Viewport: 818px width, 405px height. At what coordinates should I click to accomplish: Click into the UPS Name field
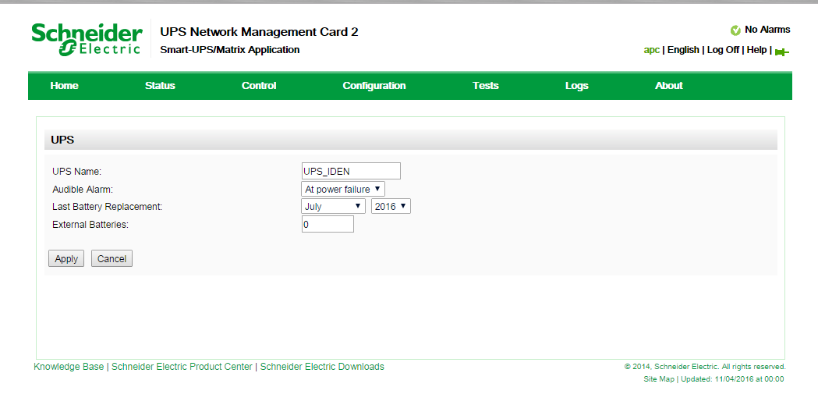tap(351, 171)
